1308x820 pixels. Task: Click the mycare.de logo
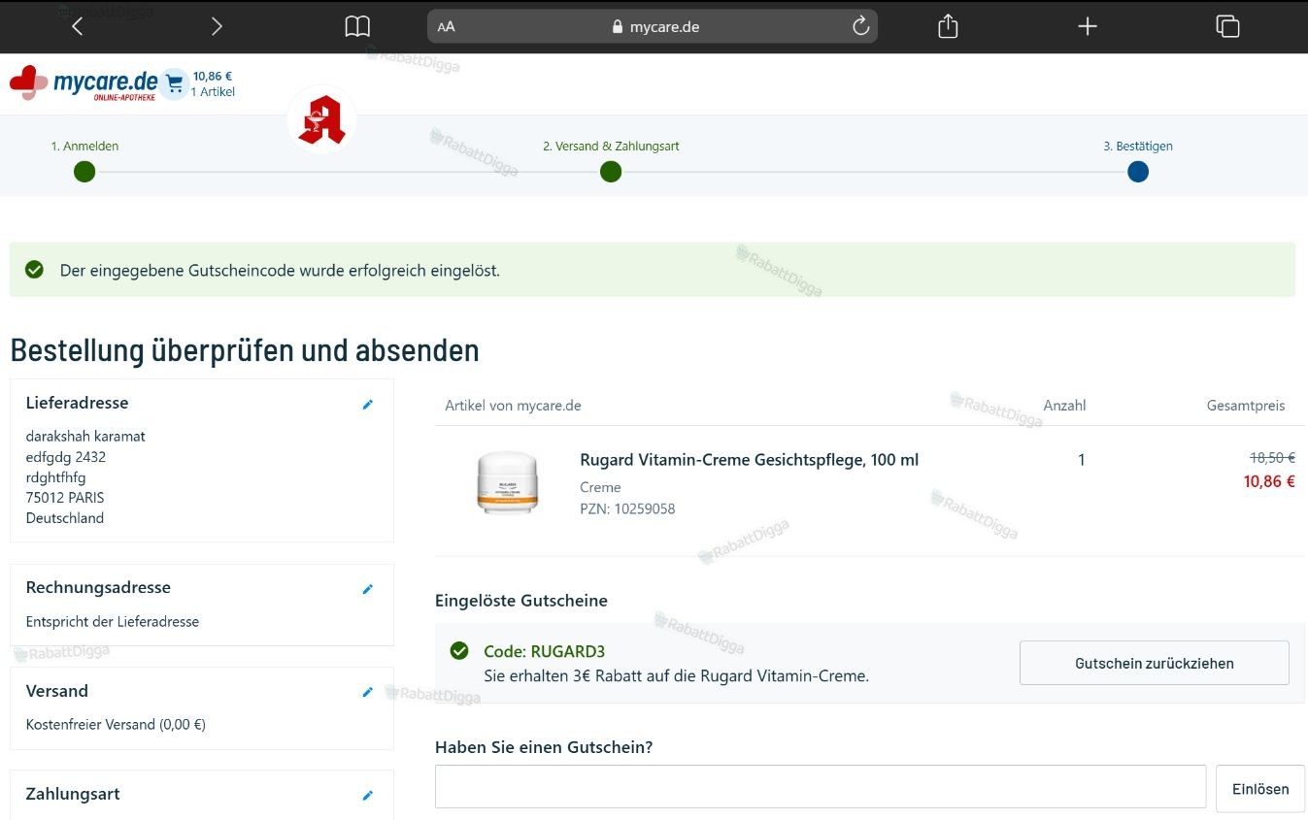point(84,83)
